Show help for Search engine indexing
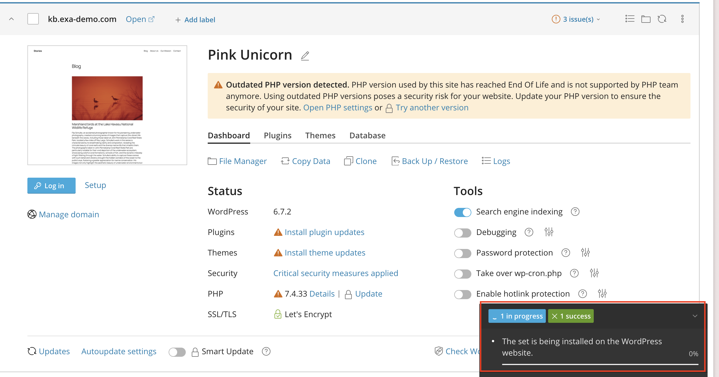Image resolution: width=719 pixels, height=377 pixels. pyautogui.click(x=575, y=212)
